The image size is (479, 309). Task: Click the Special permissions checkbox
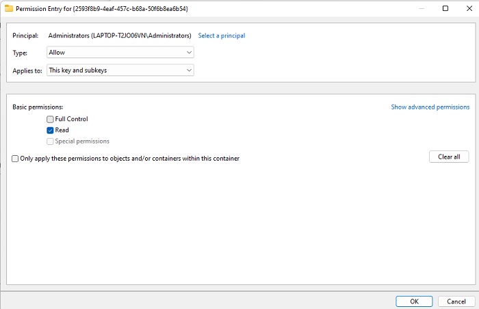click(x=50, y=142)
